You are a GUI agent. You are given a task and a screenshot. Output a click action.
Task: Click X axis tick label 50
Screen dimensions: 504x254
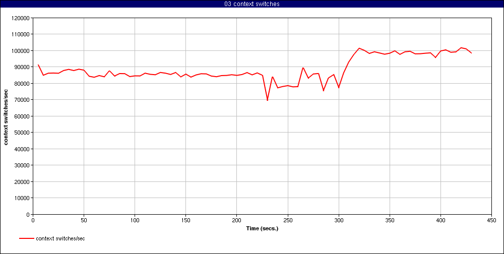84,221
